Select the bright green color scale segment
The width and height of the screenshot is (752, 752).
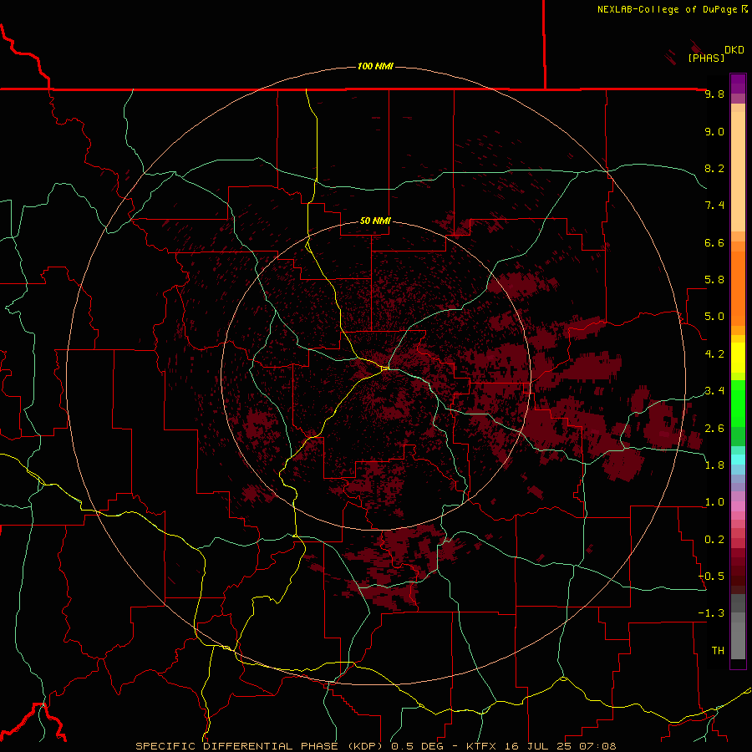tap(738, 404)
